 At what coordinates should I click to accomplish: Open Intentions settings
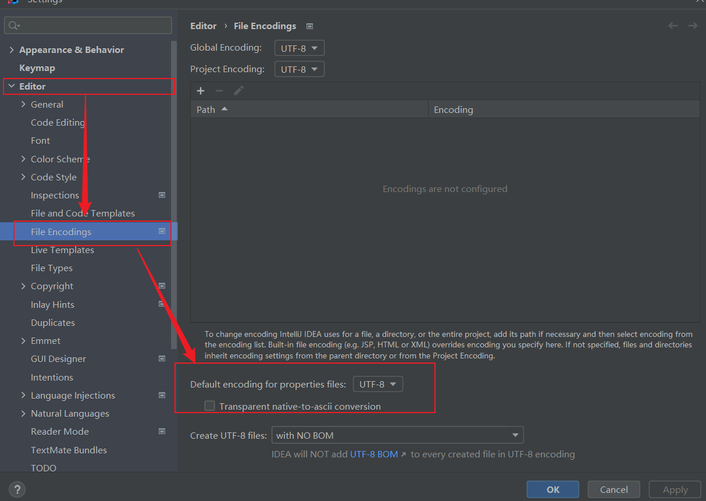[x=52, y=377]
